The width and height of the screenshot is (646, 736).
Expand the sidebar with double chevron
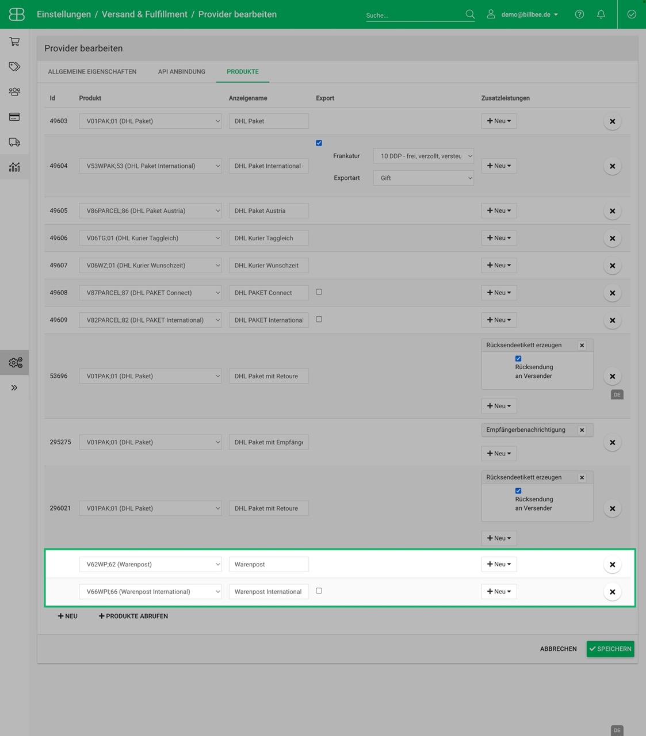14,388
